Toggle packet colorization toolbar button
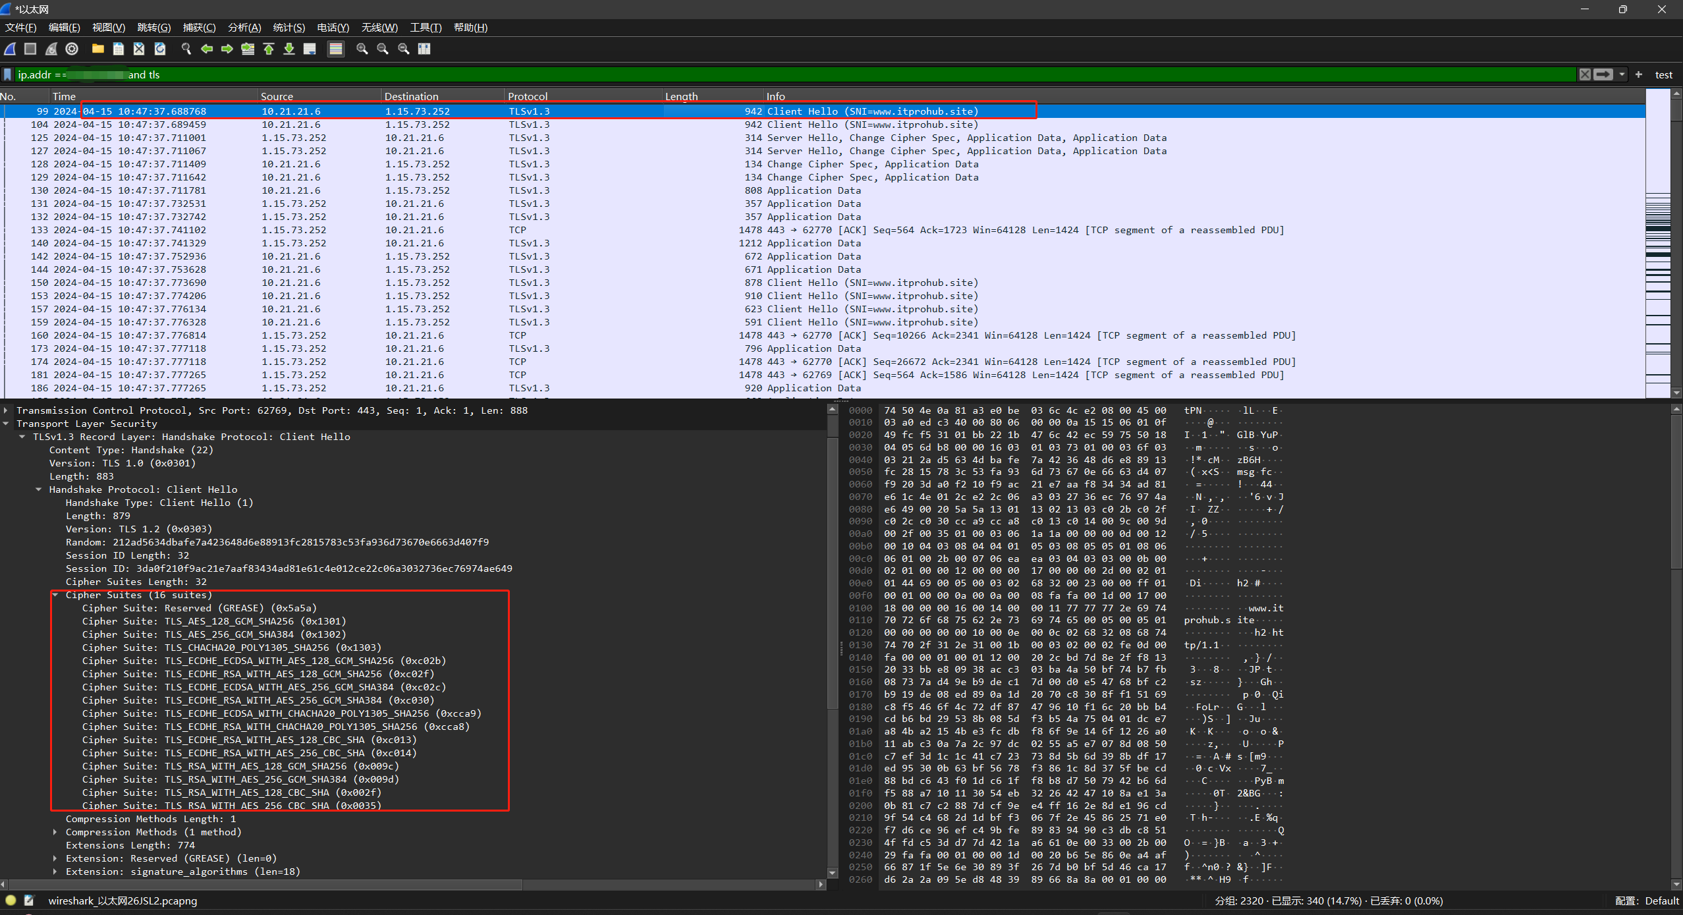Image resolution: width=1683 pixels, height=915 pixels. point(336,49)
